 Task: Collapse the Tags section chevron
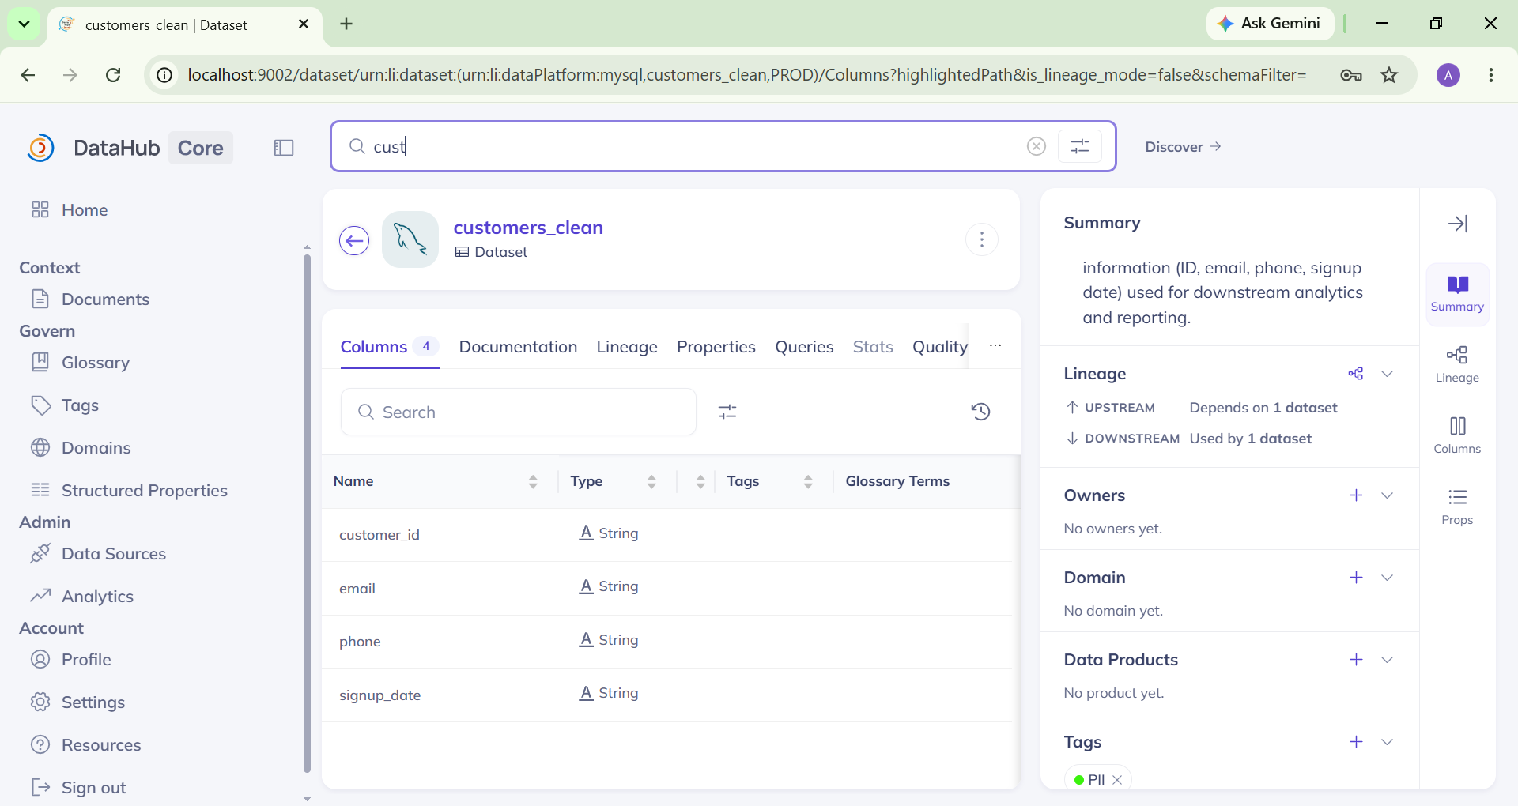point(1387,742)
